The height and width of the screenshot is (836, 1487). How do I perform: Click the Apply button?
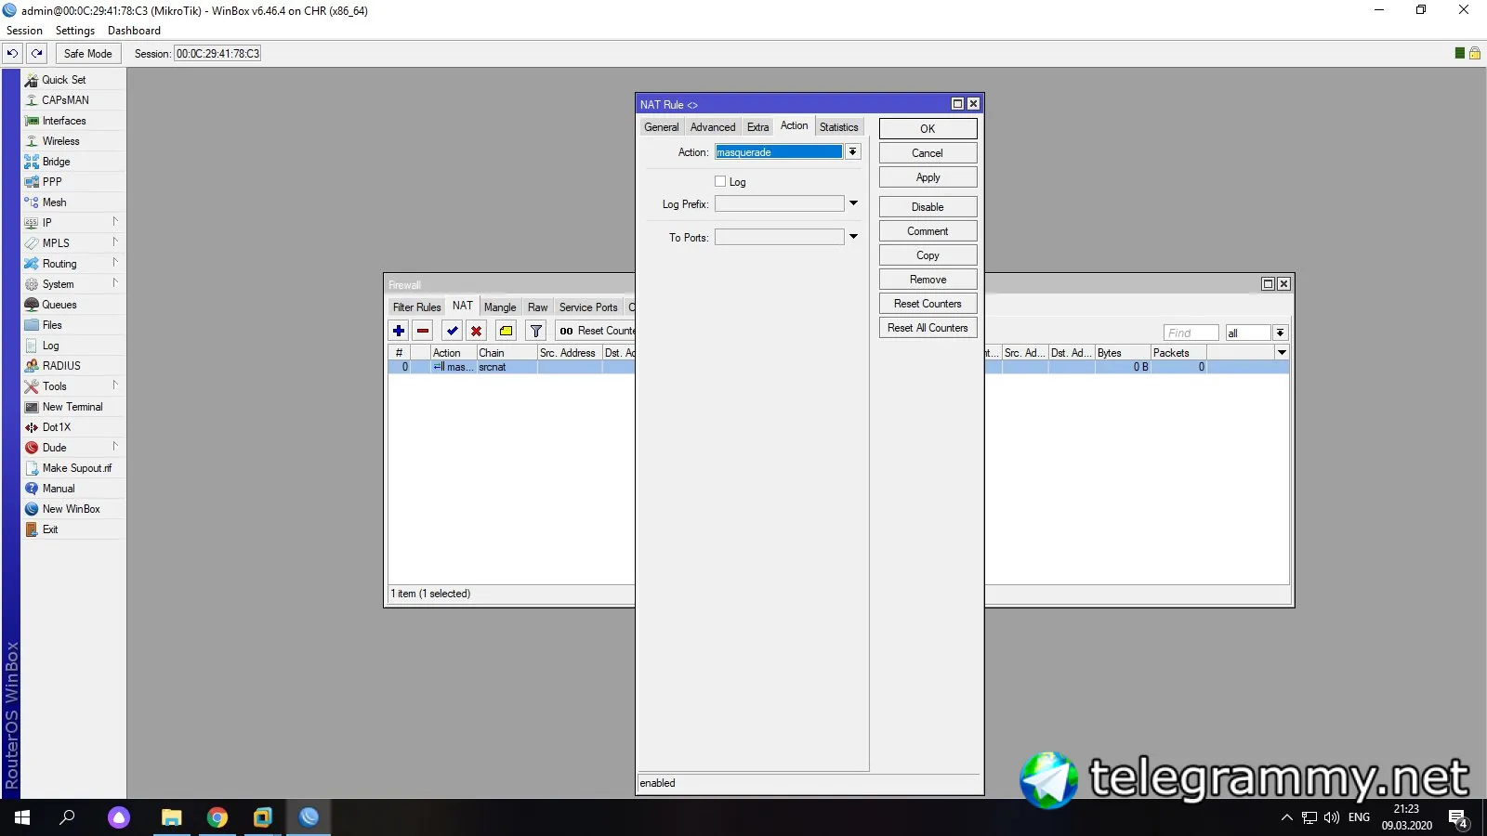pyautogui.click(x=928, y=177)
